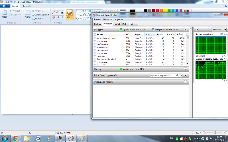Viewport: 228px width, 142px height.
Task: Collapse graphs pane with arrow button
Action: 197,30
